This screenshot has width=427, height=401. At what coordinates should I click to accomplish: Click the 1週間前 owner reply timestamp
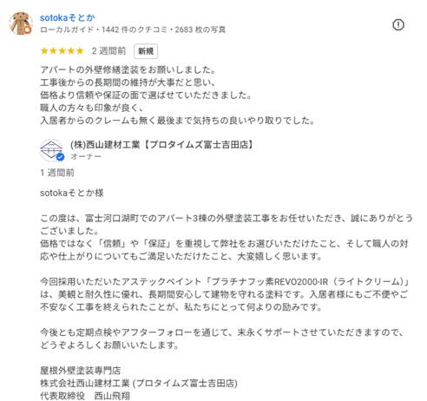point(57,173)
